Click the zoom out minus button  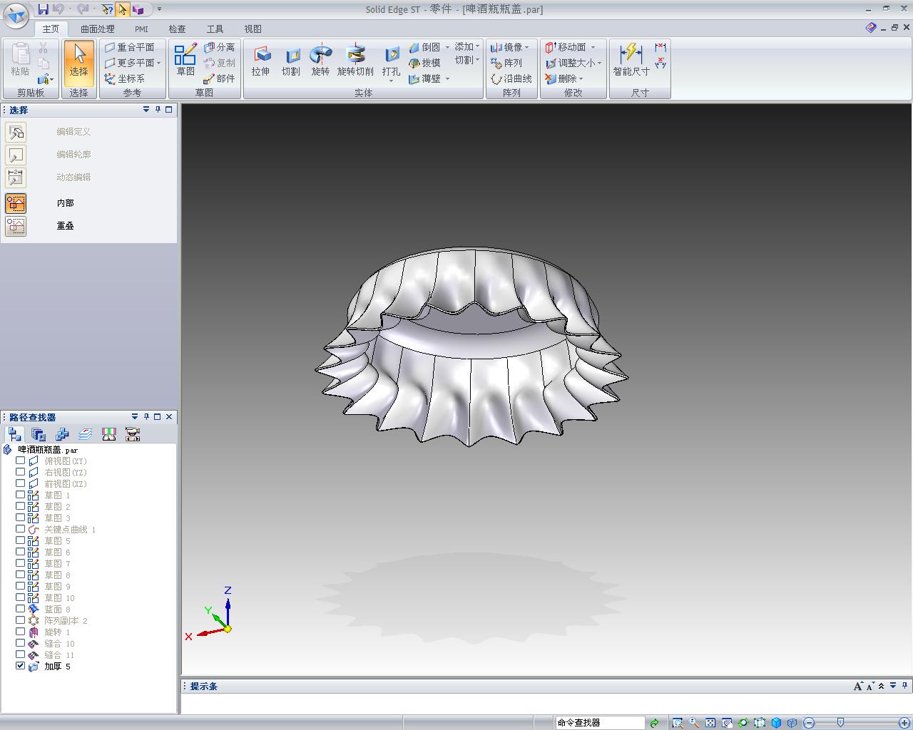809,723
